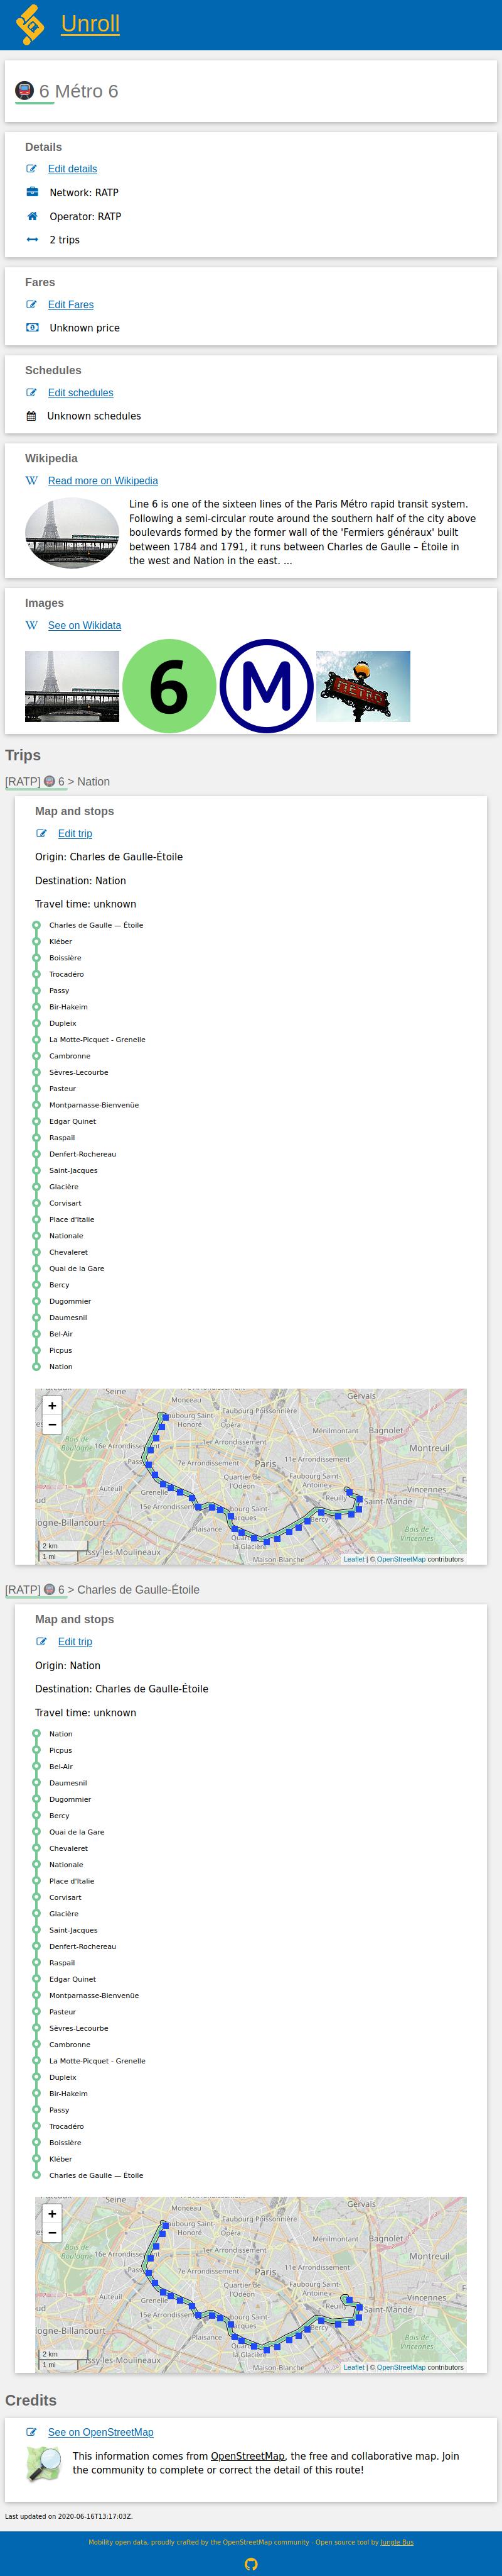This screenshot has width=502, height=2576.
Task: Open Leaflet link on the first map
Action: pyautogui.click(x=355, y=1559)
